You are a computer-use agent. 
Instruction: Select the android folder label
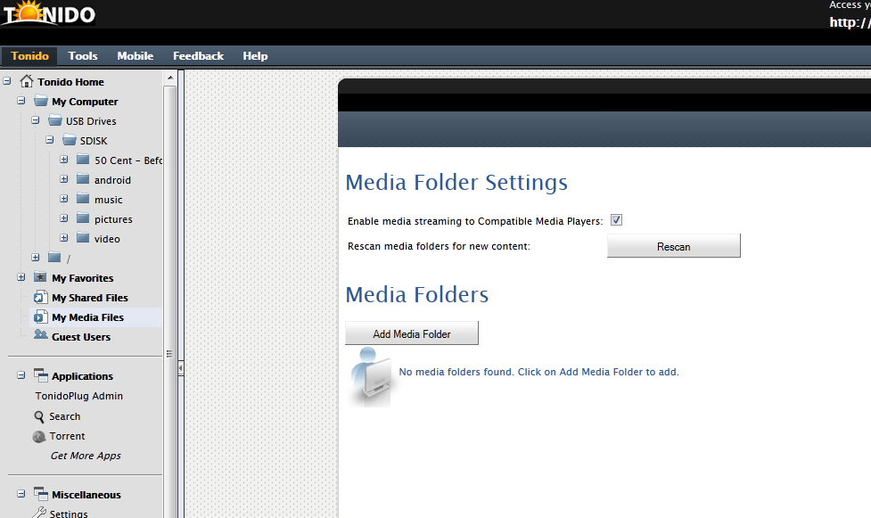click(x=112, y=180)
